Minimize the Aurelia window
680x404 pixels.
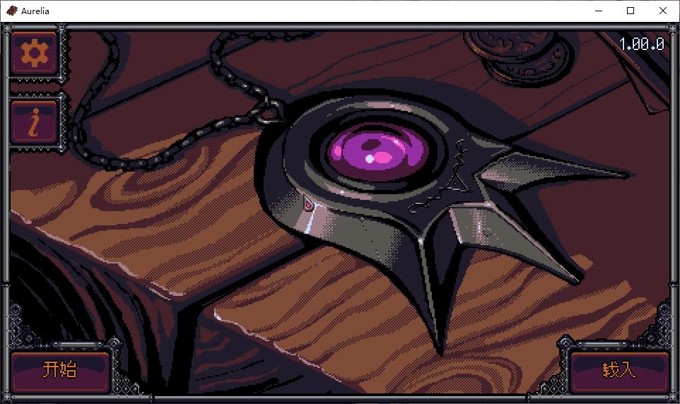(x=599, y=11)
